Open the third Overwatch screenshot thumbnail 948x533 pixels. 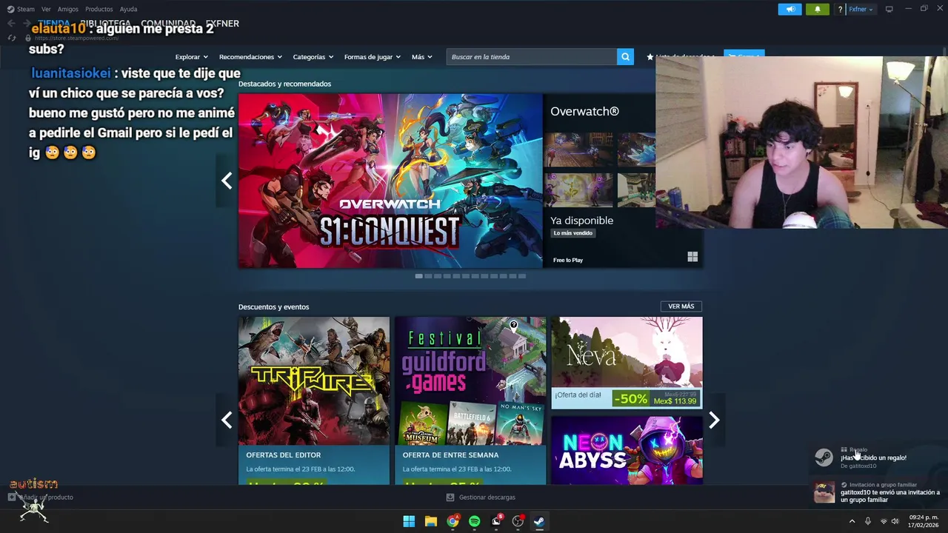point(578,190)
